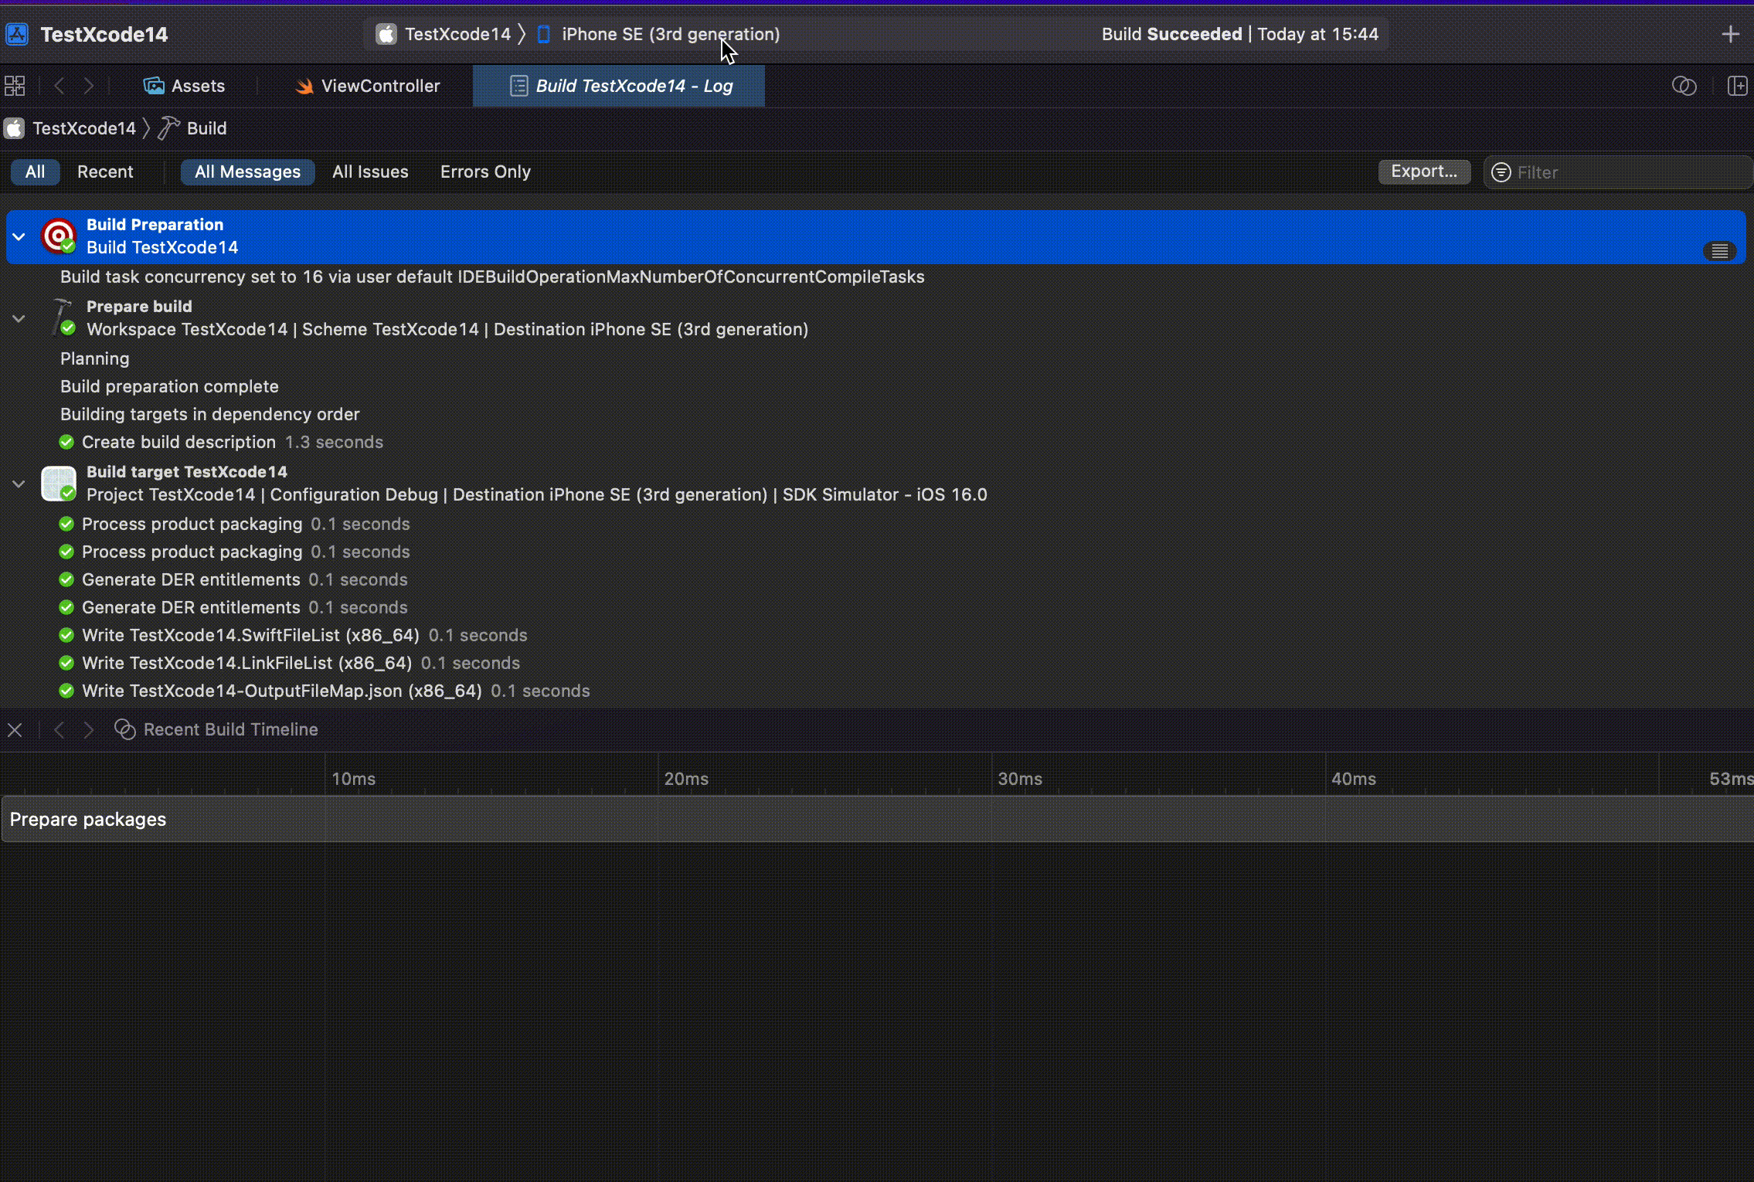
Task: Switch to the Assets tab
Action: click(185, 86)
